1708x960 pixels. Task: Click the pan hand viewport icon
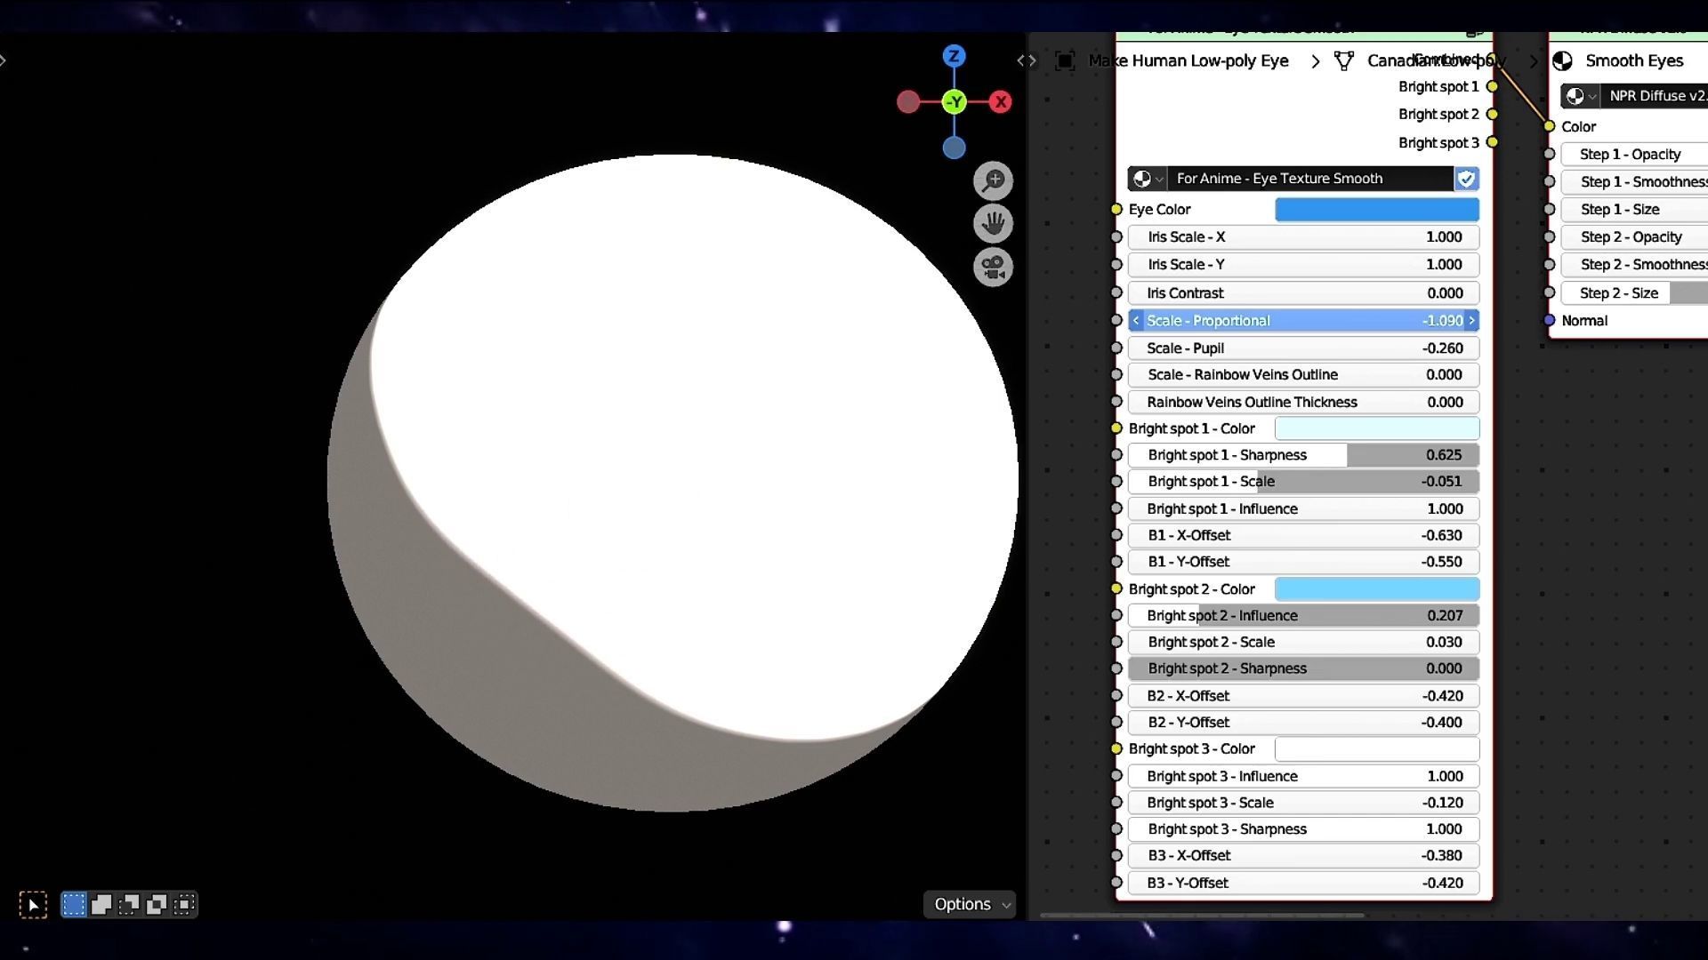pyautogui.click(x=993, y=223)
